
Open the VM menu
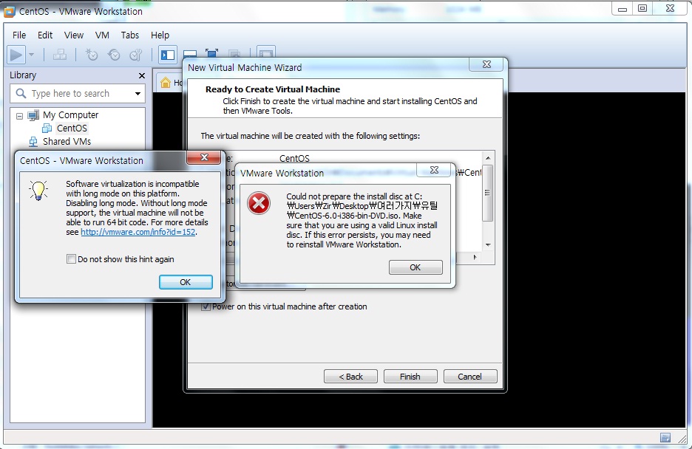coord(102,35)
